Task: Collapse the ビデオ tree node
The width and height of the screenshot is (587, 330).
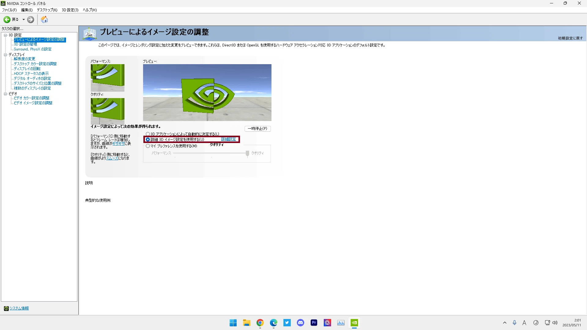Action: click(5, 94)
